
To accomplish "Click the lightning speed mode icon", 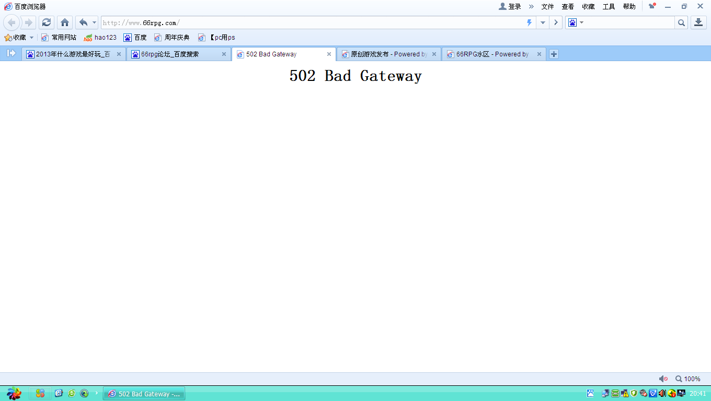I will (x=529, y=22).
